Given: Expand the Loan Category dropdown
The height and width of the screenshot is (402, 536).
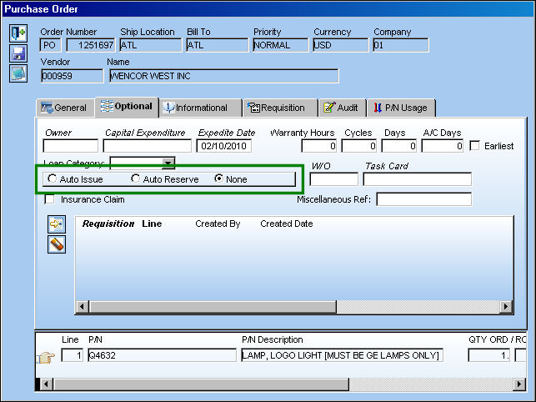Looking at the screenshot, I should tap(168, 163).
